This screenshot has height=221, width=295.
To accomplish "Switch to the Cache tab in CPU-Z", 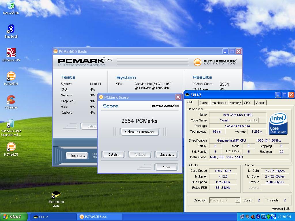I will 204,103.
